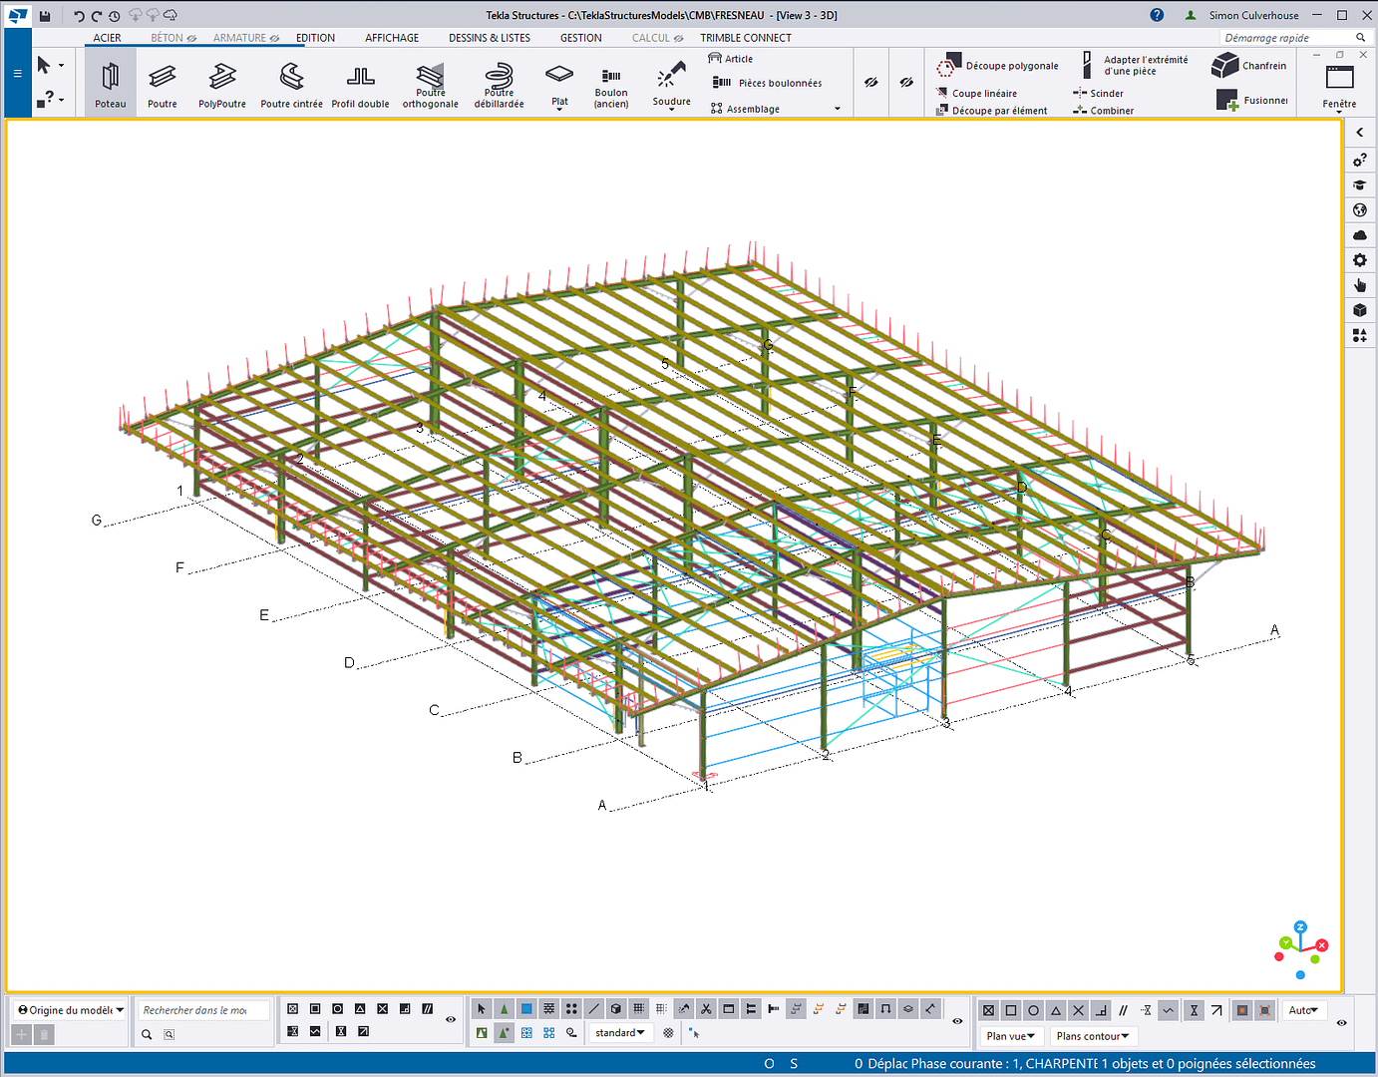The height and width of the screenshot is (1077, 1378).
Task: Open the standard selection filter dropdown
Action: [x=619, y=1033]
